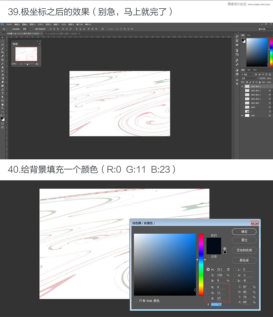Switch to the 通道 channels tab
Image resolution: width=273 pixels, height=317 pixels.
[249, 70]
